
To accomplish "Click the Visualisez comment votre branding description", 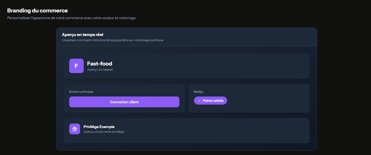I will (x=113, y=40).
